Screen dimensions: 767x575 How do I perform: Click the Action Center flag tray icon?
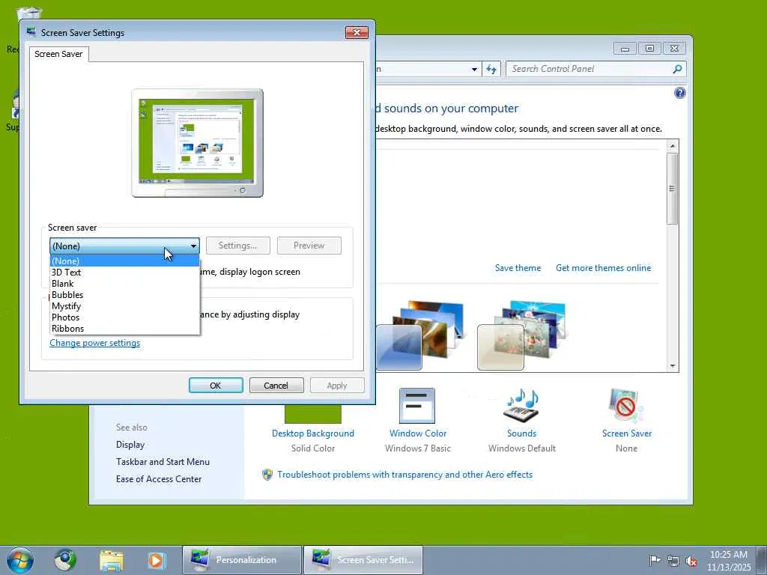click(654, 560)
